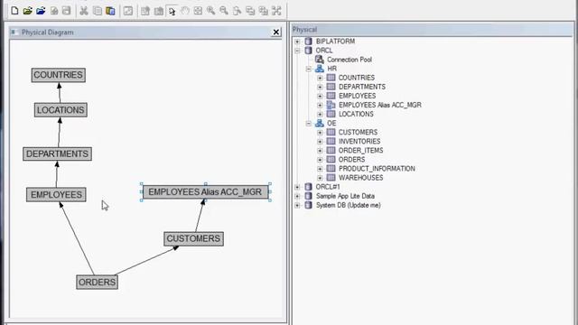Select the LOCATIONS box in diagram

tap(61, 110)
